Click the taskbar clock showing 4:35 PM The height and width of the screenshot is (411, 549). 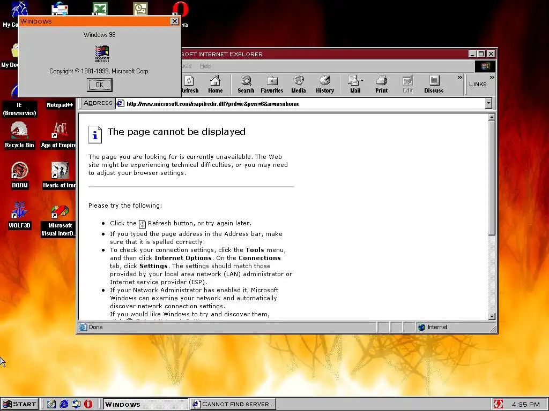(x=525, y=405)
